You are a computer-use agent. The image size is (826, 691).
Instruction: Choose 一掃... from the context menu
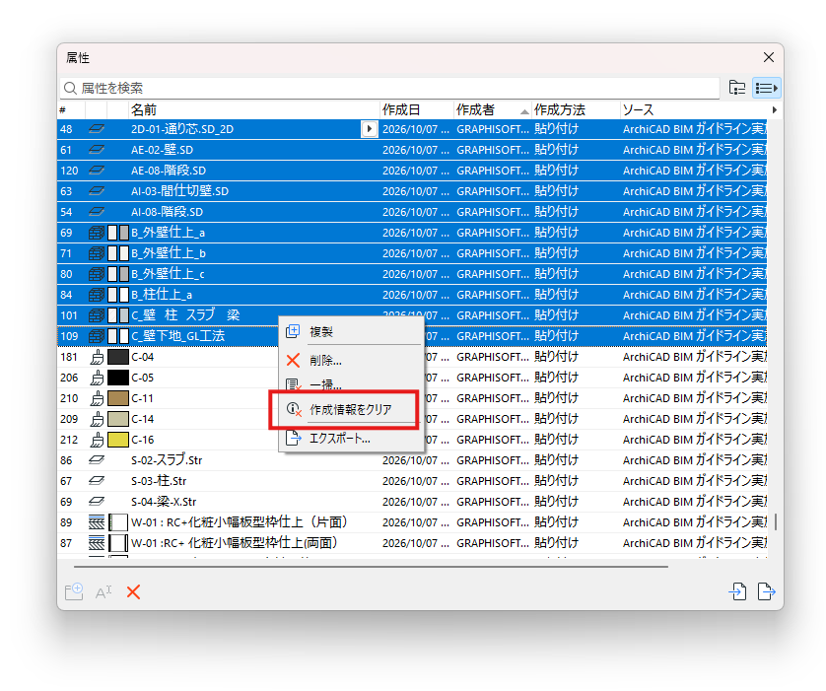[x=351, y=385]
